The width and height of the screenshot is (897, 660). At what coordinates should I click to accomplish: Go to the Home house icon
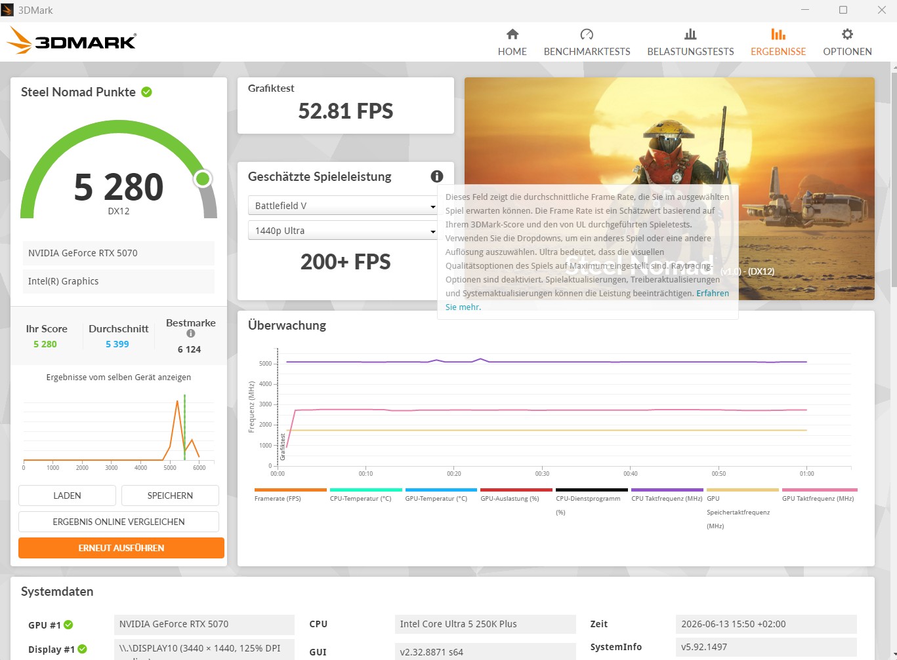point(512,34)
